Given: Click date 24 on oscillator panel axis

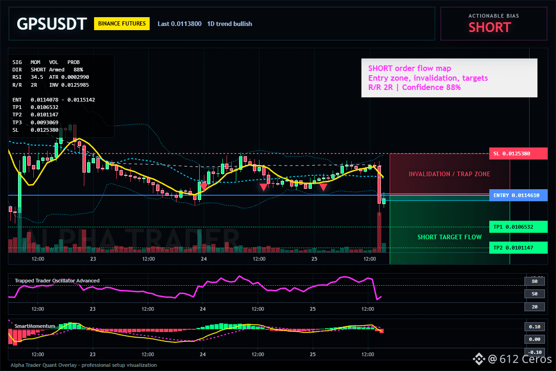Looking at the screenshot, I should (x=202, y=309).
